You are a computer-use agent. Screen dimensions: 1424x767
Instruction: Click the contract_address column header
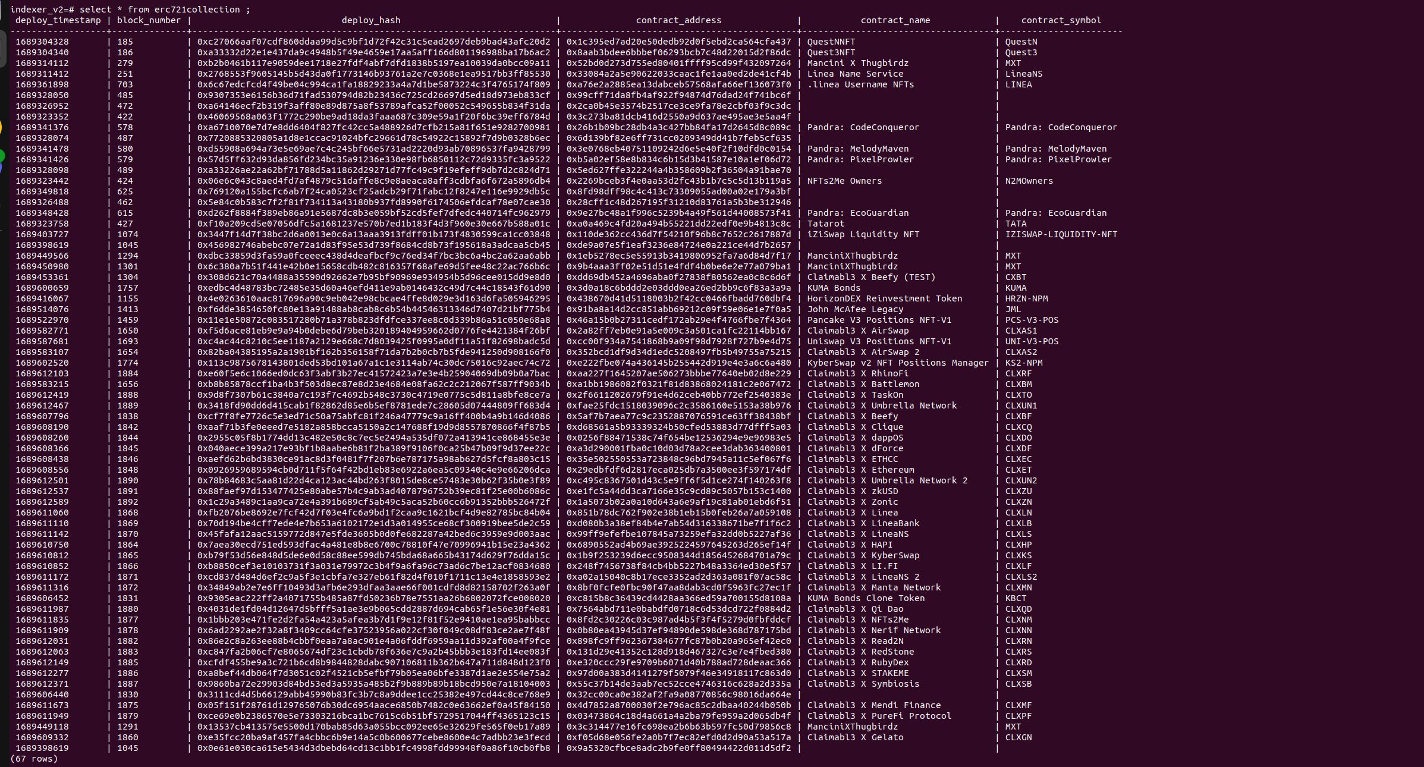point(678,20)
